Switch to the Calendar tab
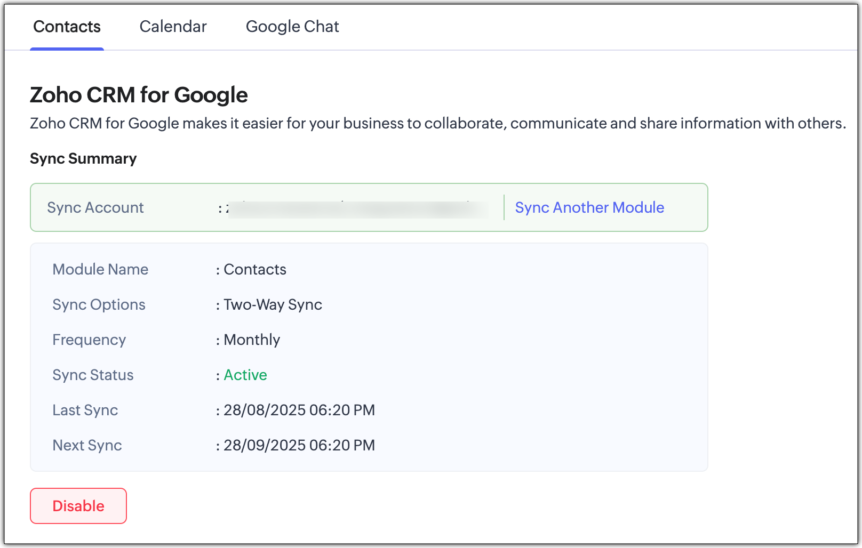862x548 pixels. click(x=173, y=27)
